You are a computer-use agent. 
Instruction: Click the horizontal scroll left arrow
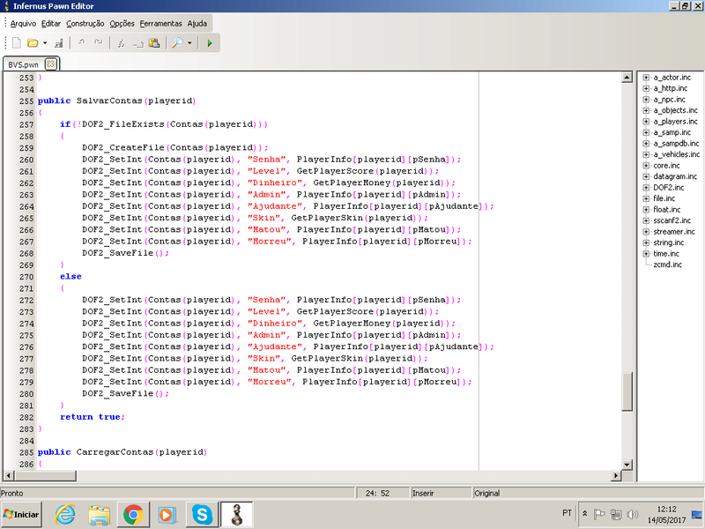click(9, 475)
